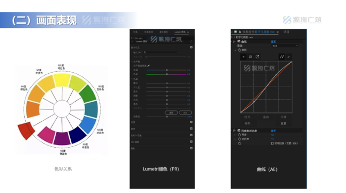The image size is (346, 193).
Task: Click the lower control point on AE curve
Action: point(254,102)
